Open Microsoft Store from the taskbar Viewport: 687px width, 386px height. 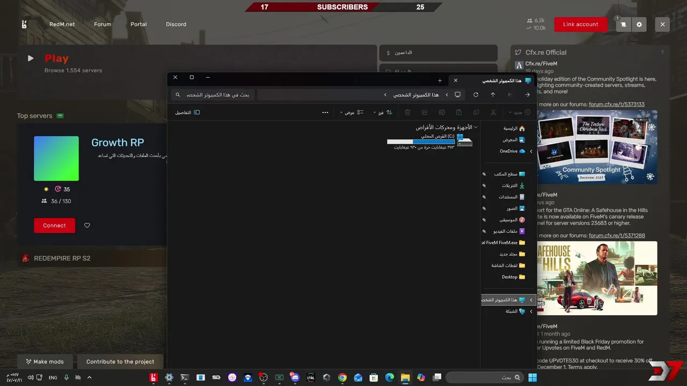pos(374,377)
